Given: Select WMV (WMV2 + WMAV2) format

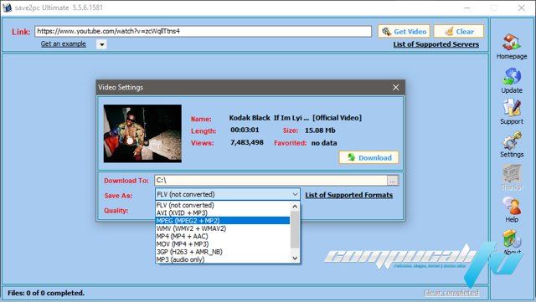Looking at the screenshot, I should pyautogui.click(x=223, y=228).
